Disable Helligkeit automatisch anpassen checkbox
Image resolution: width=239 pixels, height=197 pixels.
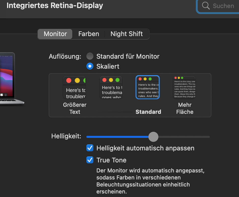coord(90,148)
